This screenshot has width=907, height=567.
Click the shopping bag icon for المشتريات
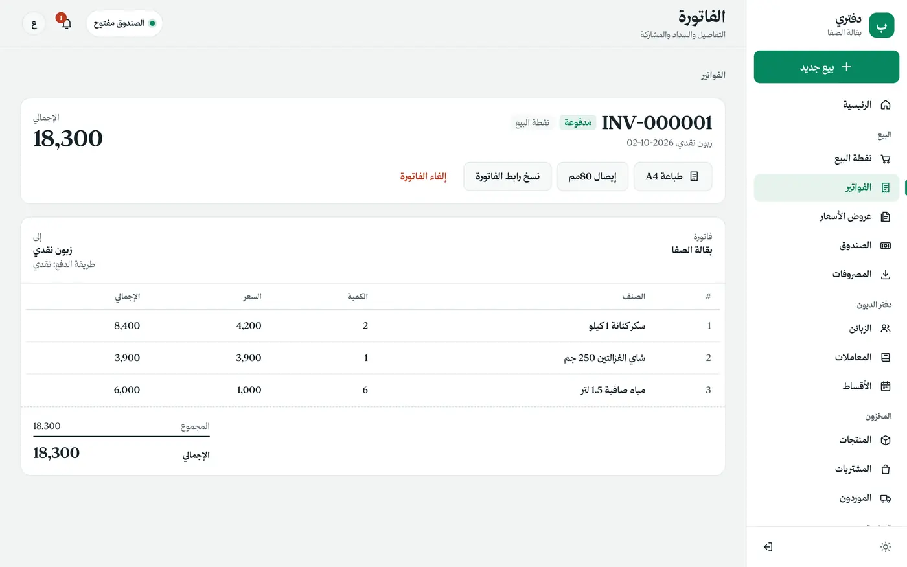pos(886,469)
